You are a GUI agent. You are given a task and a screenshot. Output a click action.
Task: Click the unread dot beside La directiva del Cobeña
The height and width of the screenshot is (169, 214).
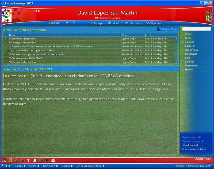click(x=6, y=47)
